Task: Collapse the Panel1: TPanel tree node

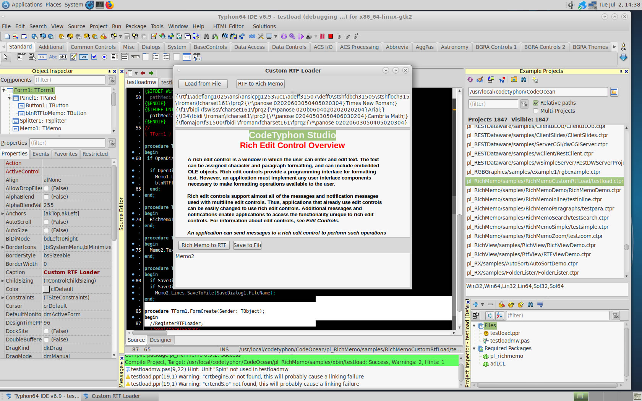Action: (x=10, y=98)
